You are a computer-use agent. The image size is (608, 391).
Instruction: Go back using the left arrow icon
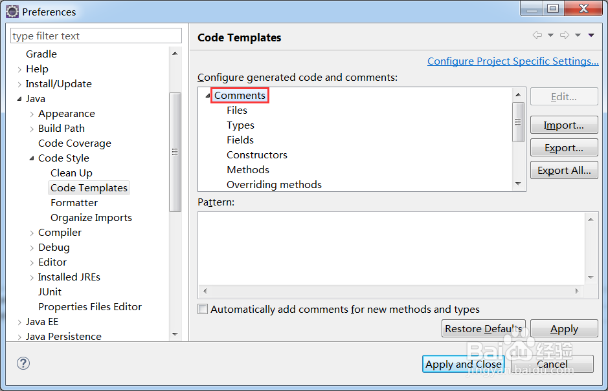coord(537,36)
